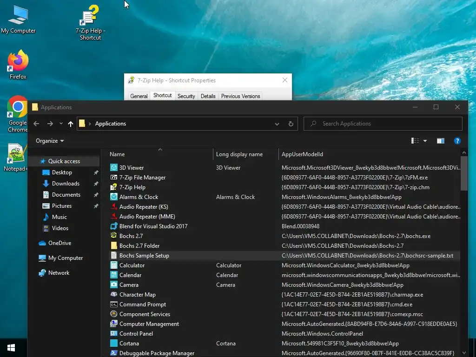476x357 pixels.
Task: Open Previous Versions tab in Properties
Action: pyautogui.click(x=240, y=96)
